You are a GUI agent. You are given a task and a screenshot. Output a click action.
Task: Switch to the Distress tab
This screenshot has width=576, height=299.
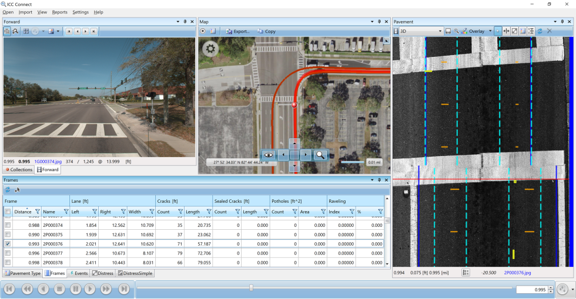coord(102,273)
